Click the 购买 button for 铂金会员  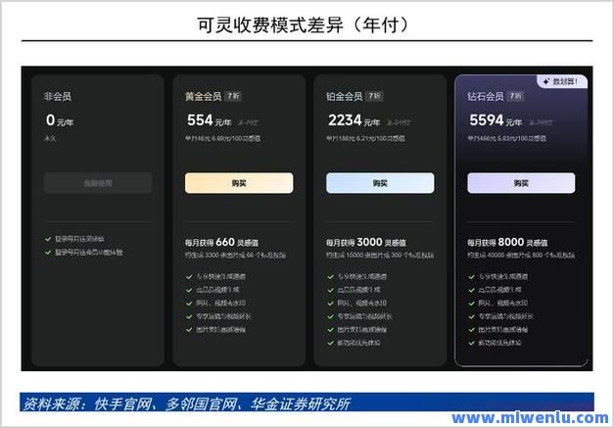380,183
